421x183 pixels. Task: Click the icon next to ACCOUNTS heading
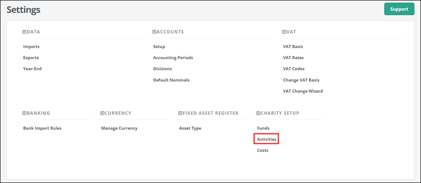154,32
